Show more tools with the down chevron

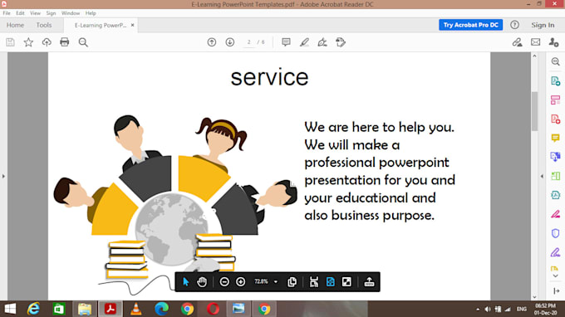point(555,276)
